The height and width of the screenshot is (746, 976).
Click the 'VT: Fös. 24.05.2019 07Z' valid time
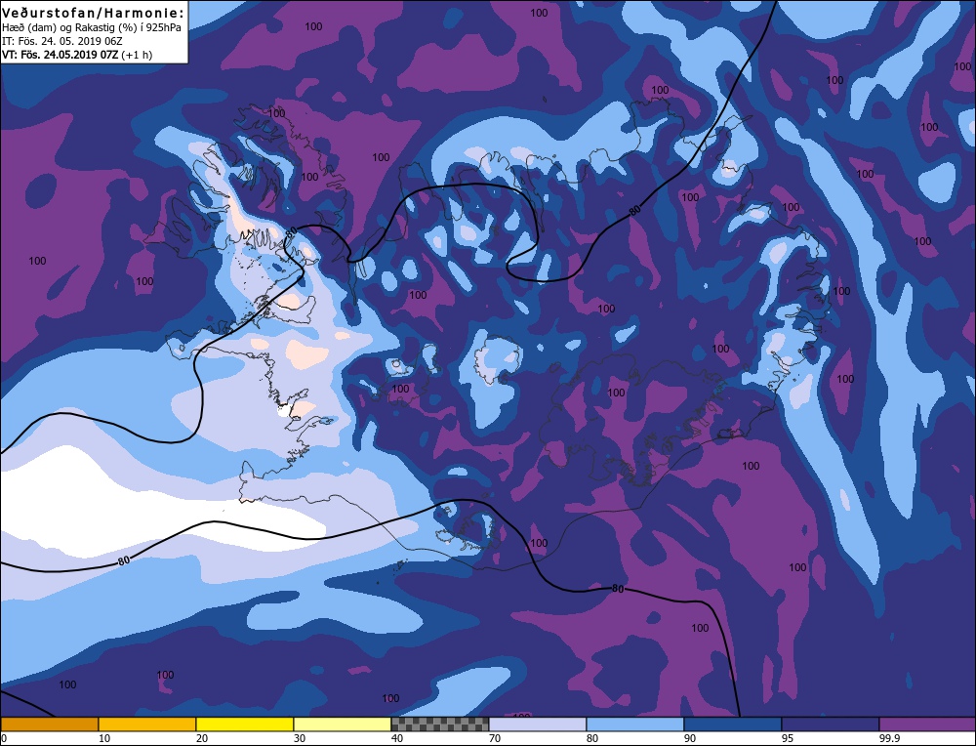pos(61,54)
